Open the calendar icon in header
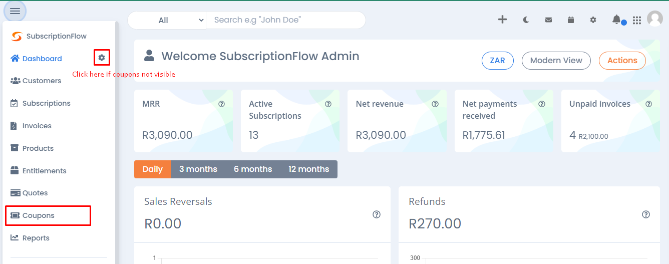The height and width of the screenshot is (264, 669). (571, 20)
